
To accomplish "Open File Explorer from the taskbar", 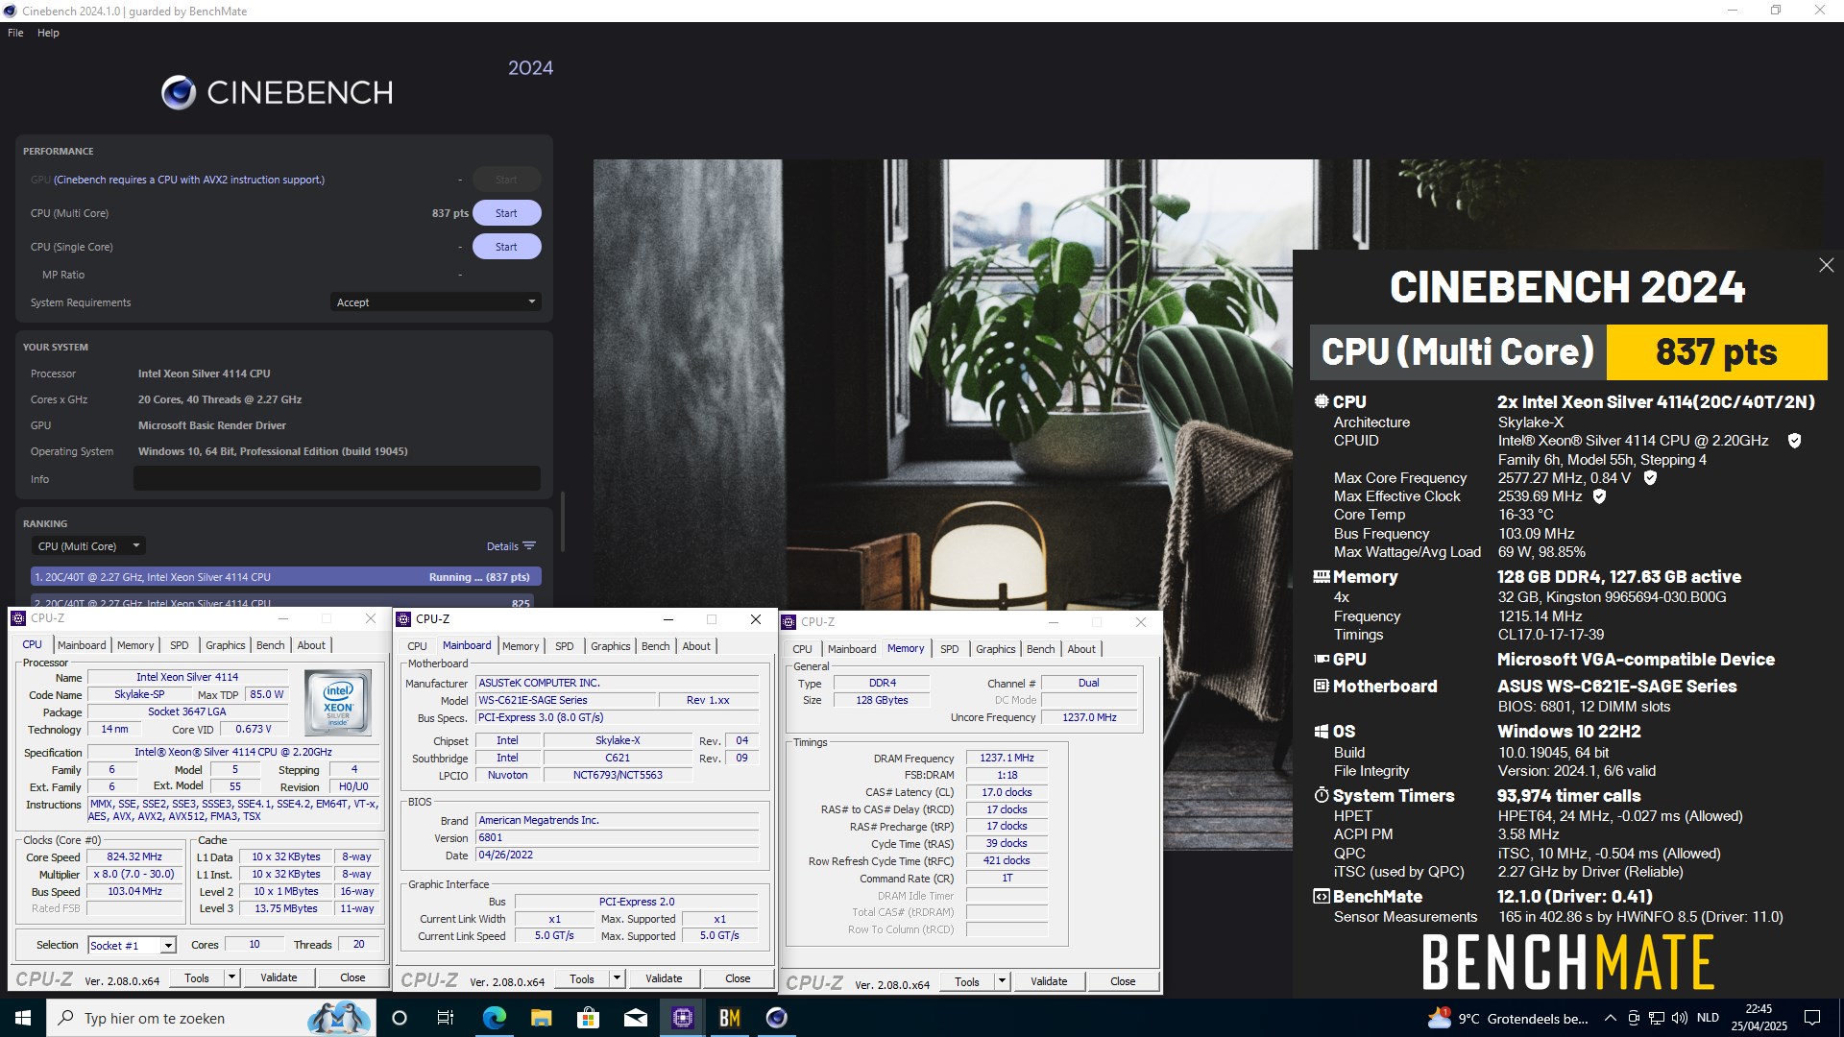I will pyautogui.click(x=541, y=1018).
